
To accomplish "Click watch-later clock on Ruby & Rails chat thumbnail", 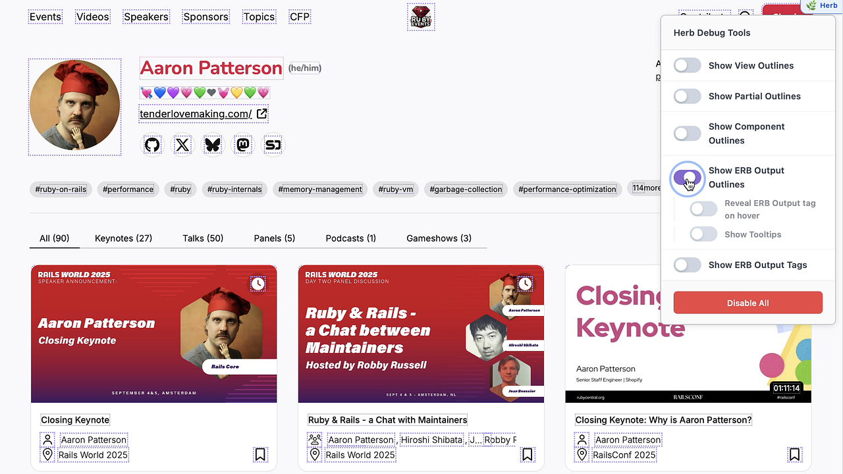I will tap(525, 284).
